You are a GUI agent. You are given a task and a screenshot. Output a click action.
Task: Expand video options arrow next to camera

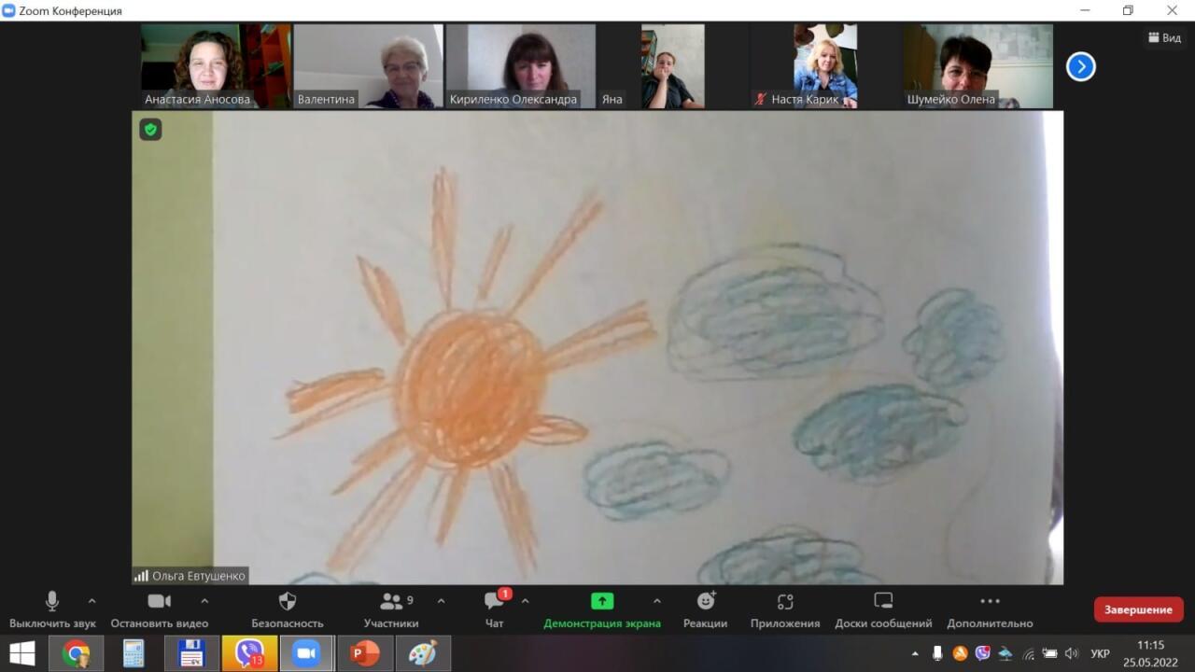(x=204, y=601)
